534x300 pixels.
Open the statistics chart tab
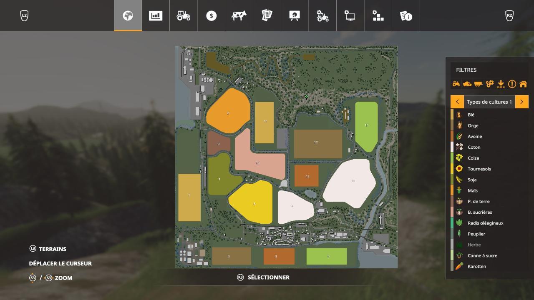coord(156,16)
